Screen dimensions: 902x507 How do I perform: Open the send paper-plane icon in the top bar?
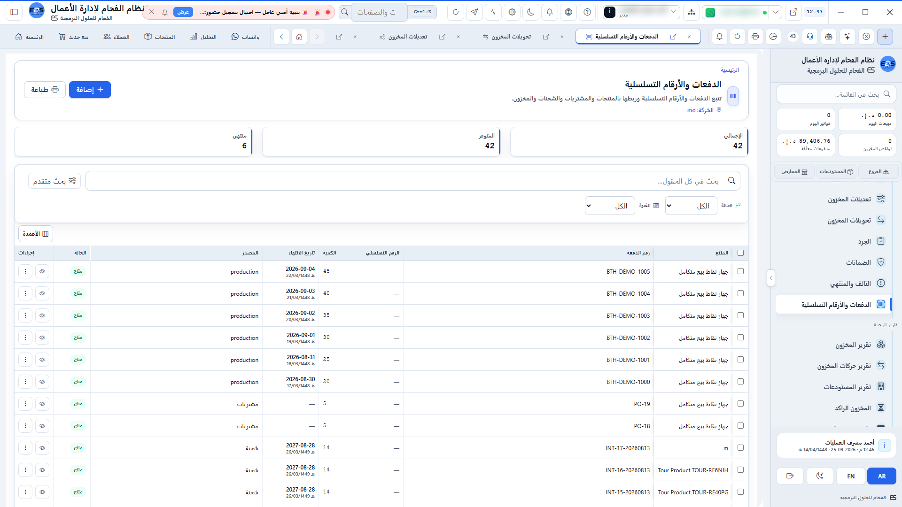tap(474, 12)
